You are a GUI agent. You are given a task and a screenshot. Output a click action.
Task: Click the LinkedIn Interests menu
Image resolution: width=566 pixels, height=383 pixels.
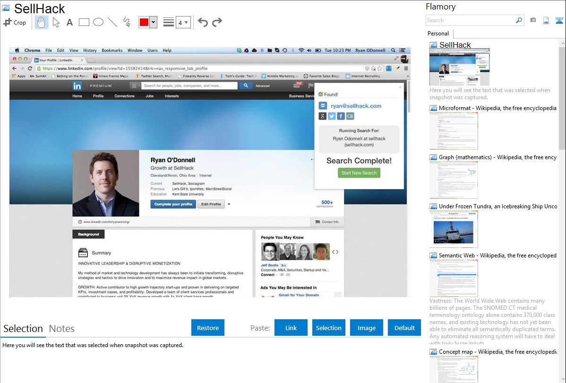coord(172,96)
